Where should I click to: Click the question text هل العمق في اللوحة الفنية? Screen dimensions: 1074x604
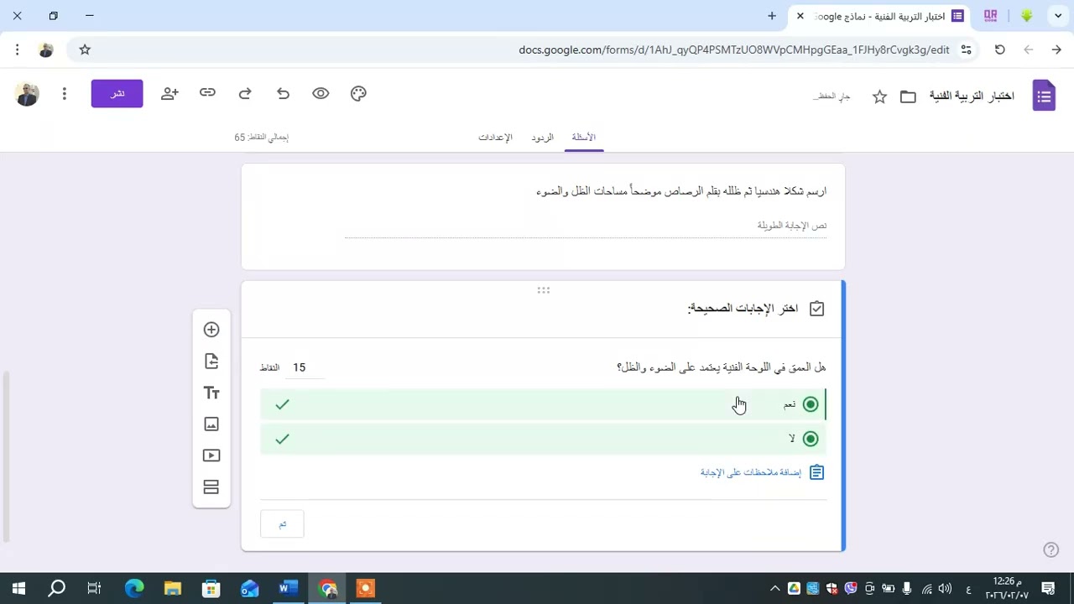pyautogui.click(x=722, y=367)
